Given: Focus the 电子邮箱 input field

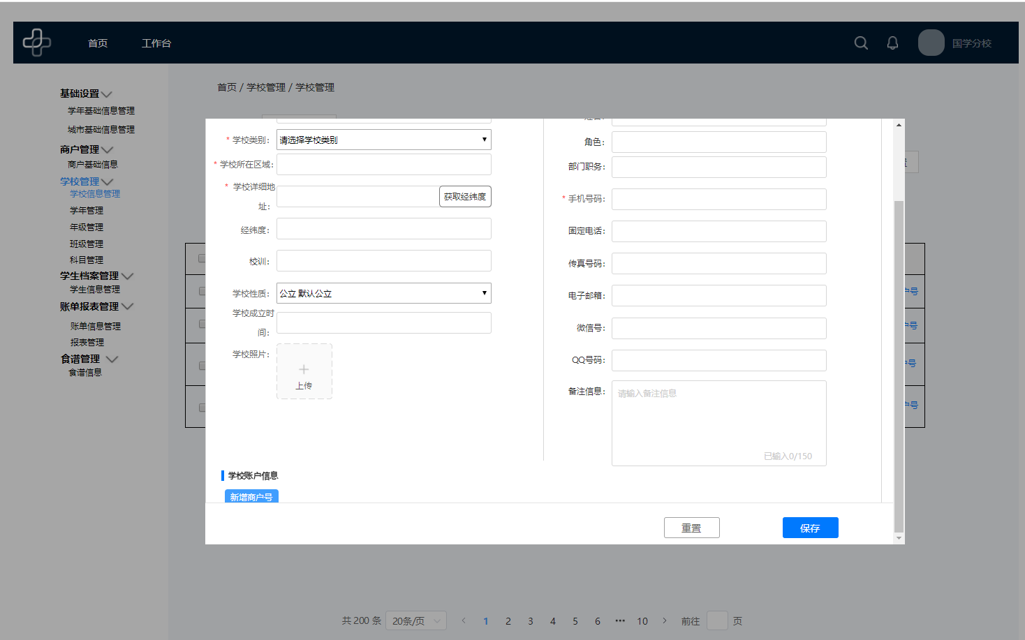Looking at the screenshot, I should pyautogui.click(x=719, y=295).
